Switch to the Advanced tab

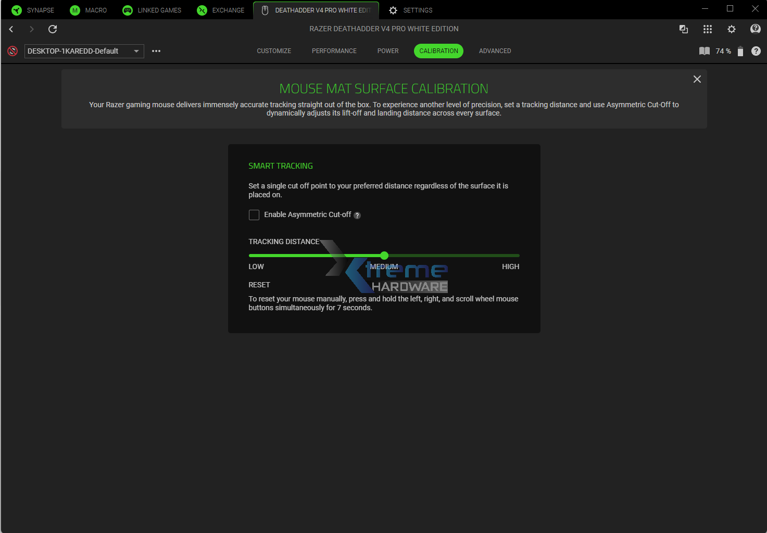point(494,50)
